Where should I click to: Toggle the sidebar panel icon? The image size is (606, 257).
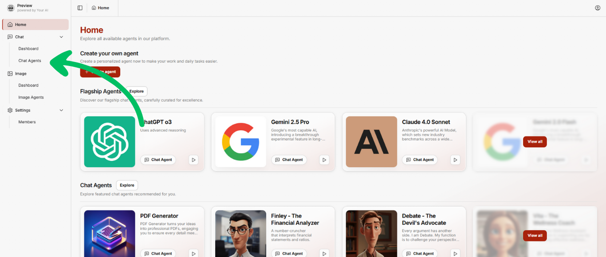coord(80,8)
